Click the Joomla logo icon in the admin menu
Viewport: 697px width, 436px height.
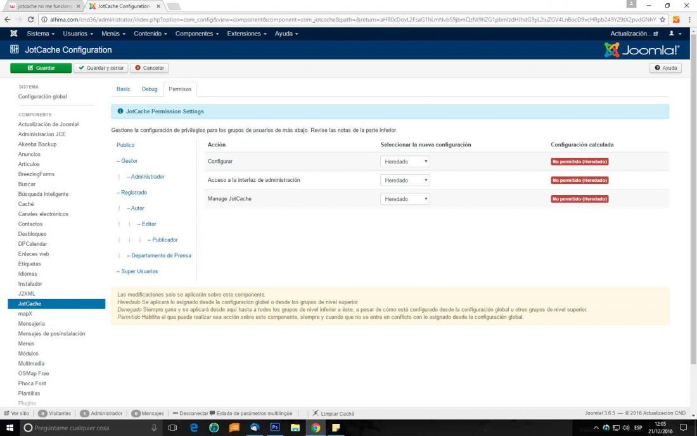(14, 34)
